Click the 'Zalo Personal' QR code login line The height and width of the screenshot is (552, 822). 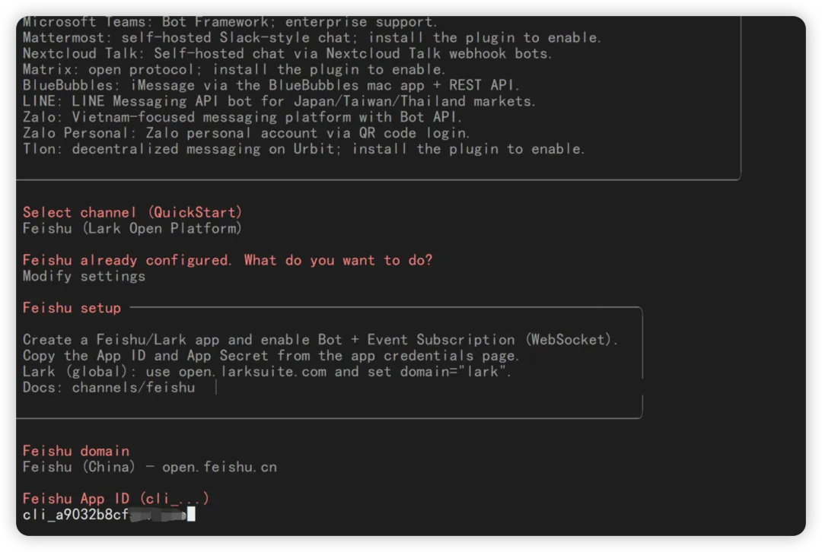pos(246,132)
